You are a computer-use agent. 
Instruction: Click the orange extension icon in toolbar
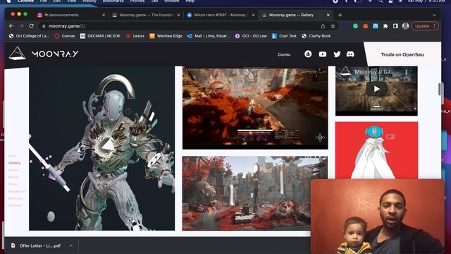[365, 26]
